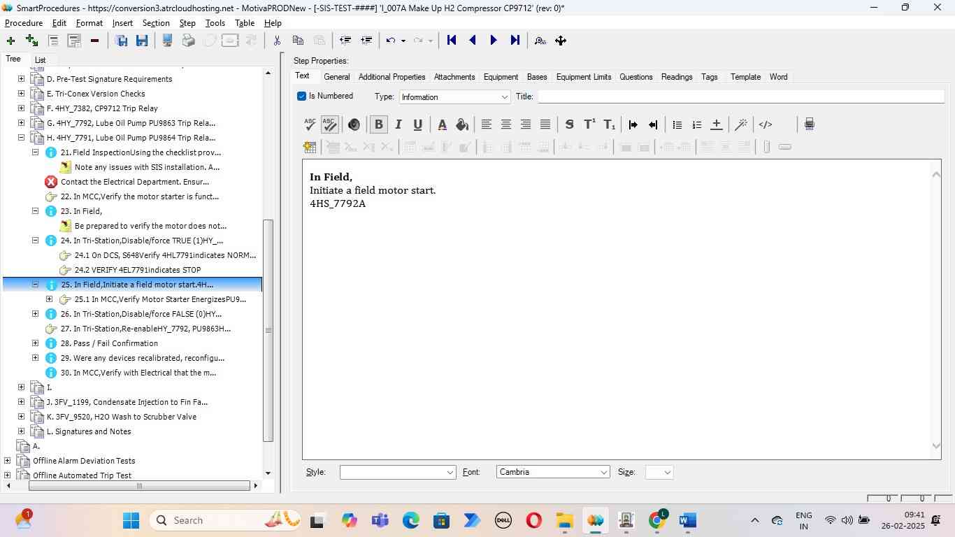Switch to the General tab
Image resolution: width=955 pixels, height=537 pixels.
point(336,77)
